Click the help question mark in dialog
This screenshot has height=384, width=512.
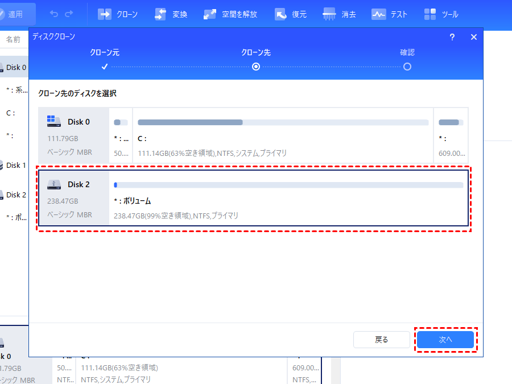[452, 37]
